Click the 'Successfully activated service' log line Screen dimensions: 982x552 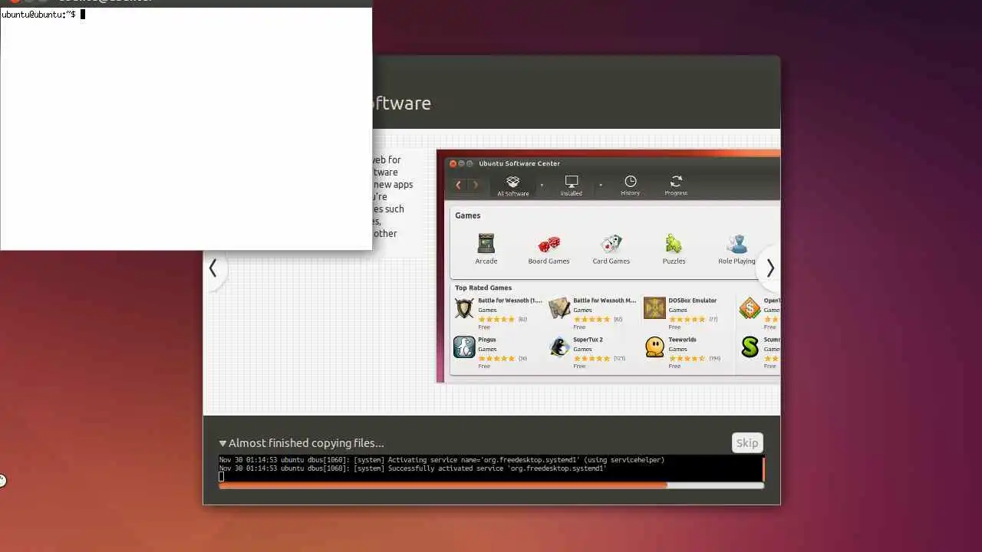(x=413, y=468)
